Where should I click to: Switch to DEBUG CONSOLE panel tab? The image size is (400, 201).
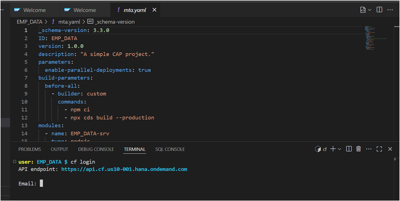coord(96,149)
